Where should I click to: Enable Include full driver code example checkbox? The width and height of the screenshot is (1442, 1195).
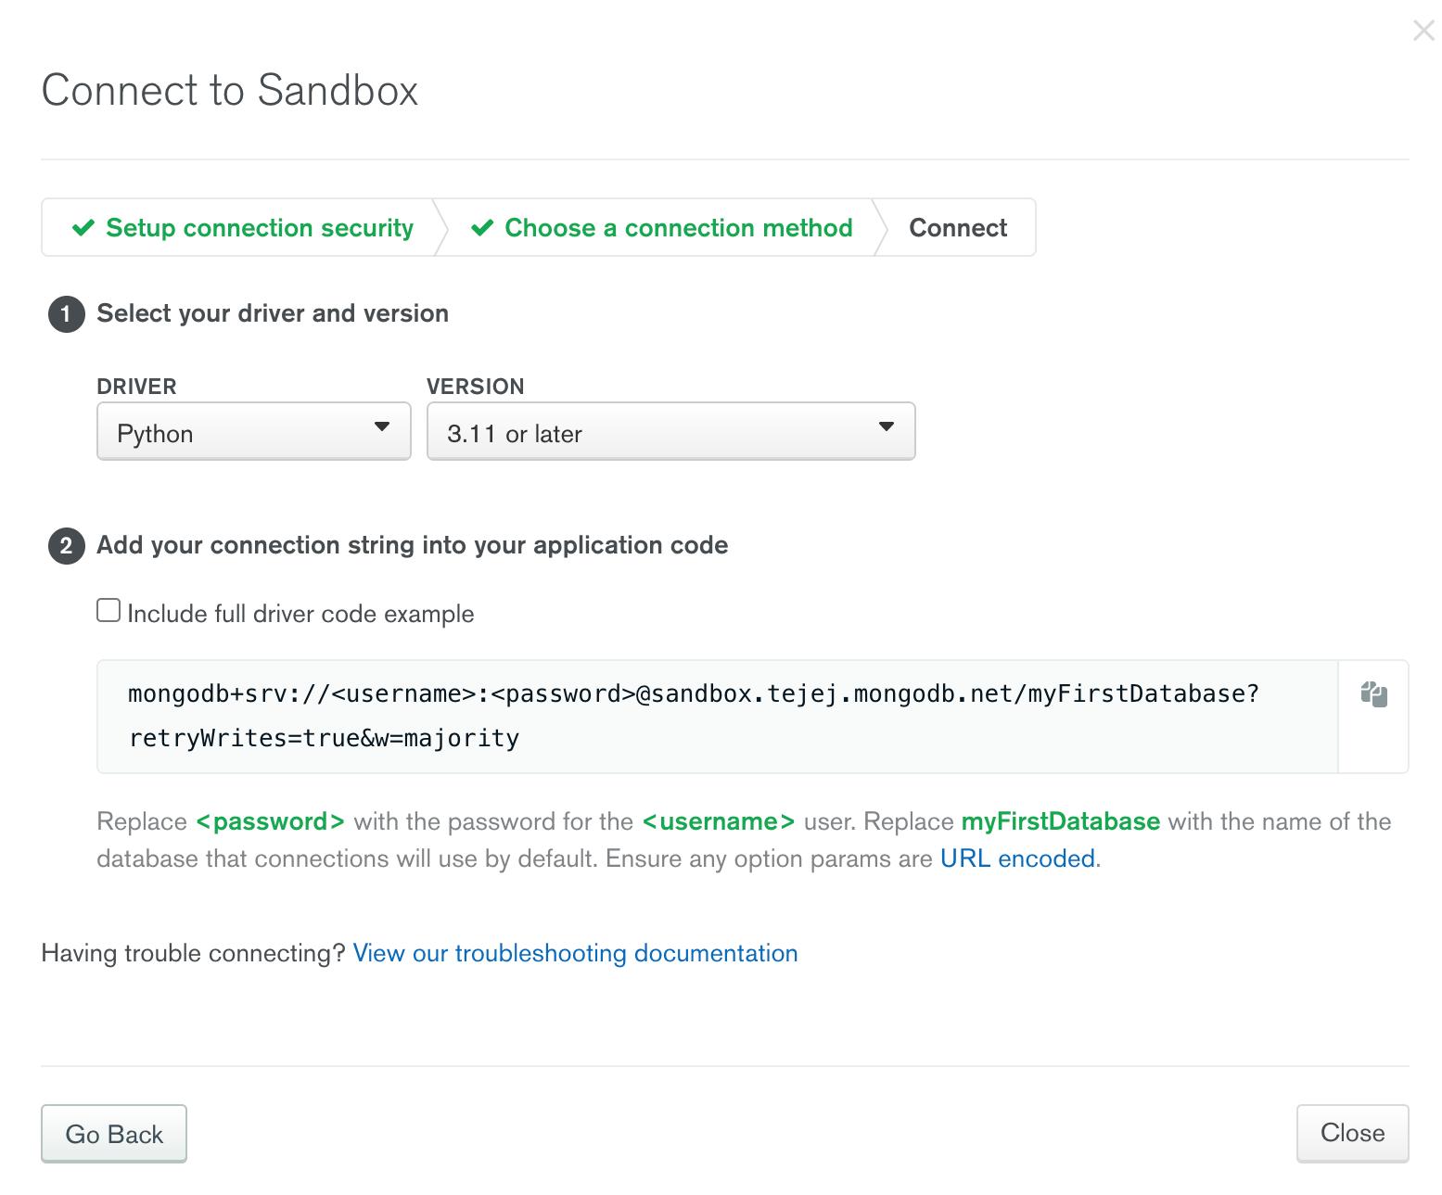[x=108, y=610]
